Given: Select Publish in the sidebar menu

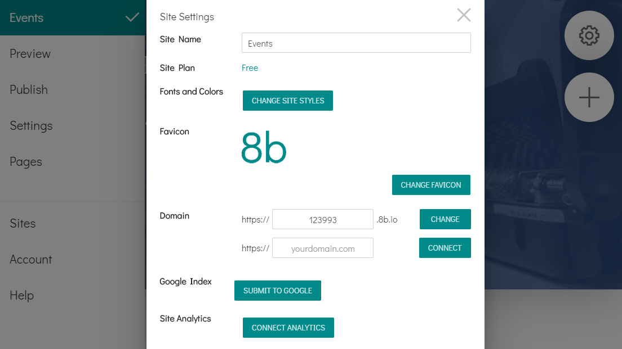Looking at the screenshot, I should point(29,90).
